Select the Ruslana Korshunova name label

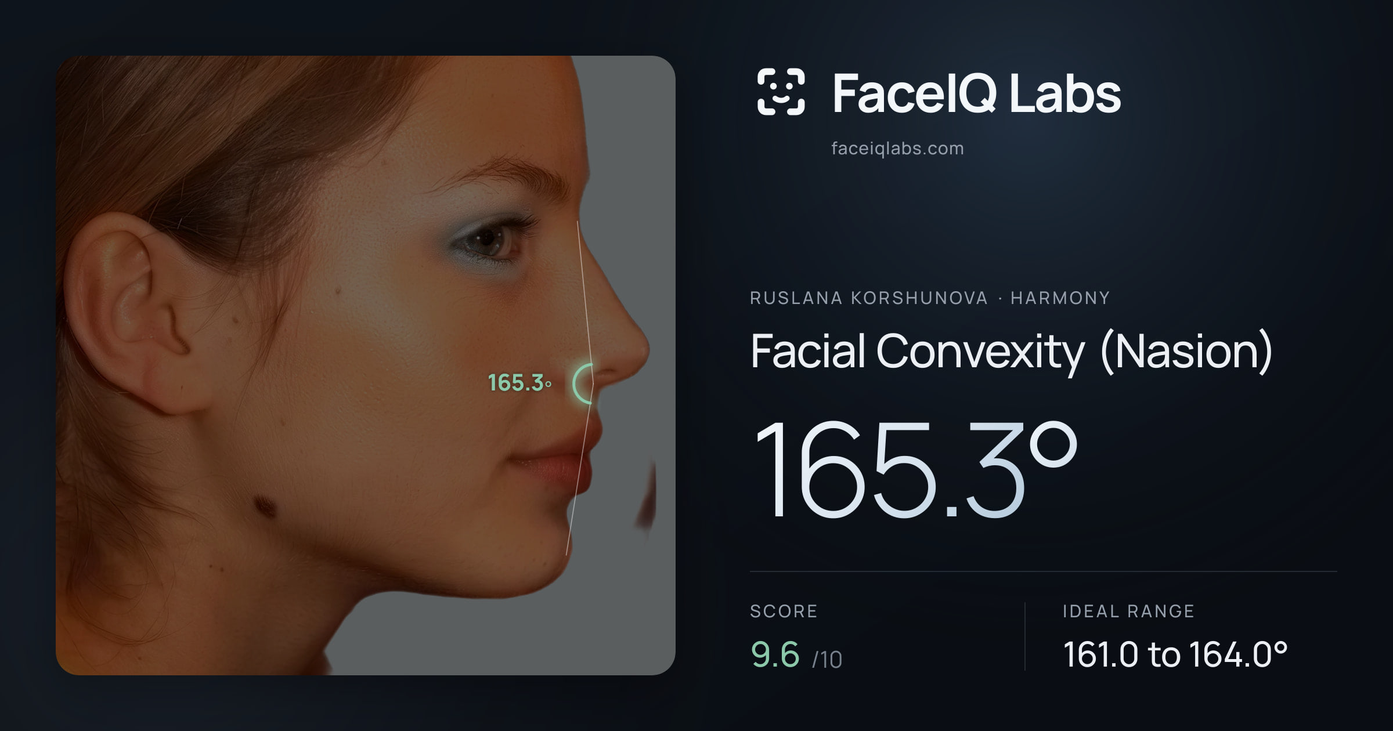pos(868,298)
